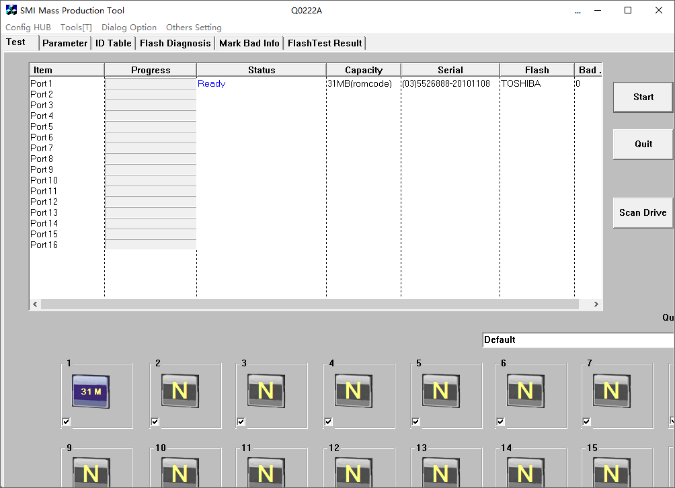The image size is (675, 488).
Task: Switch to the Flash Diagnosis tab
Action: pos(175,43)
